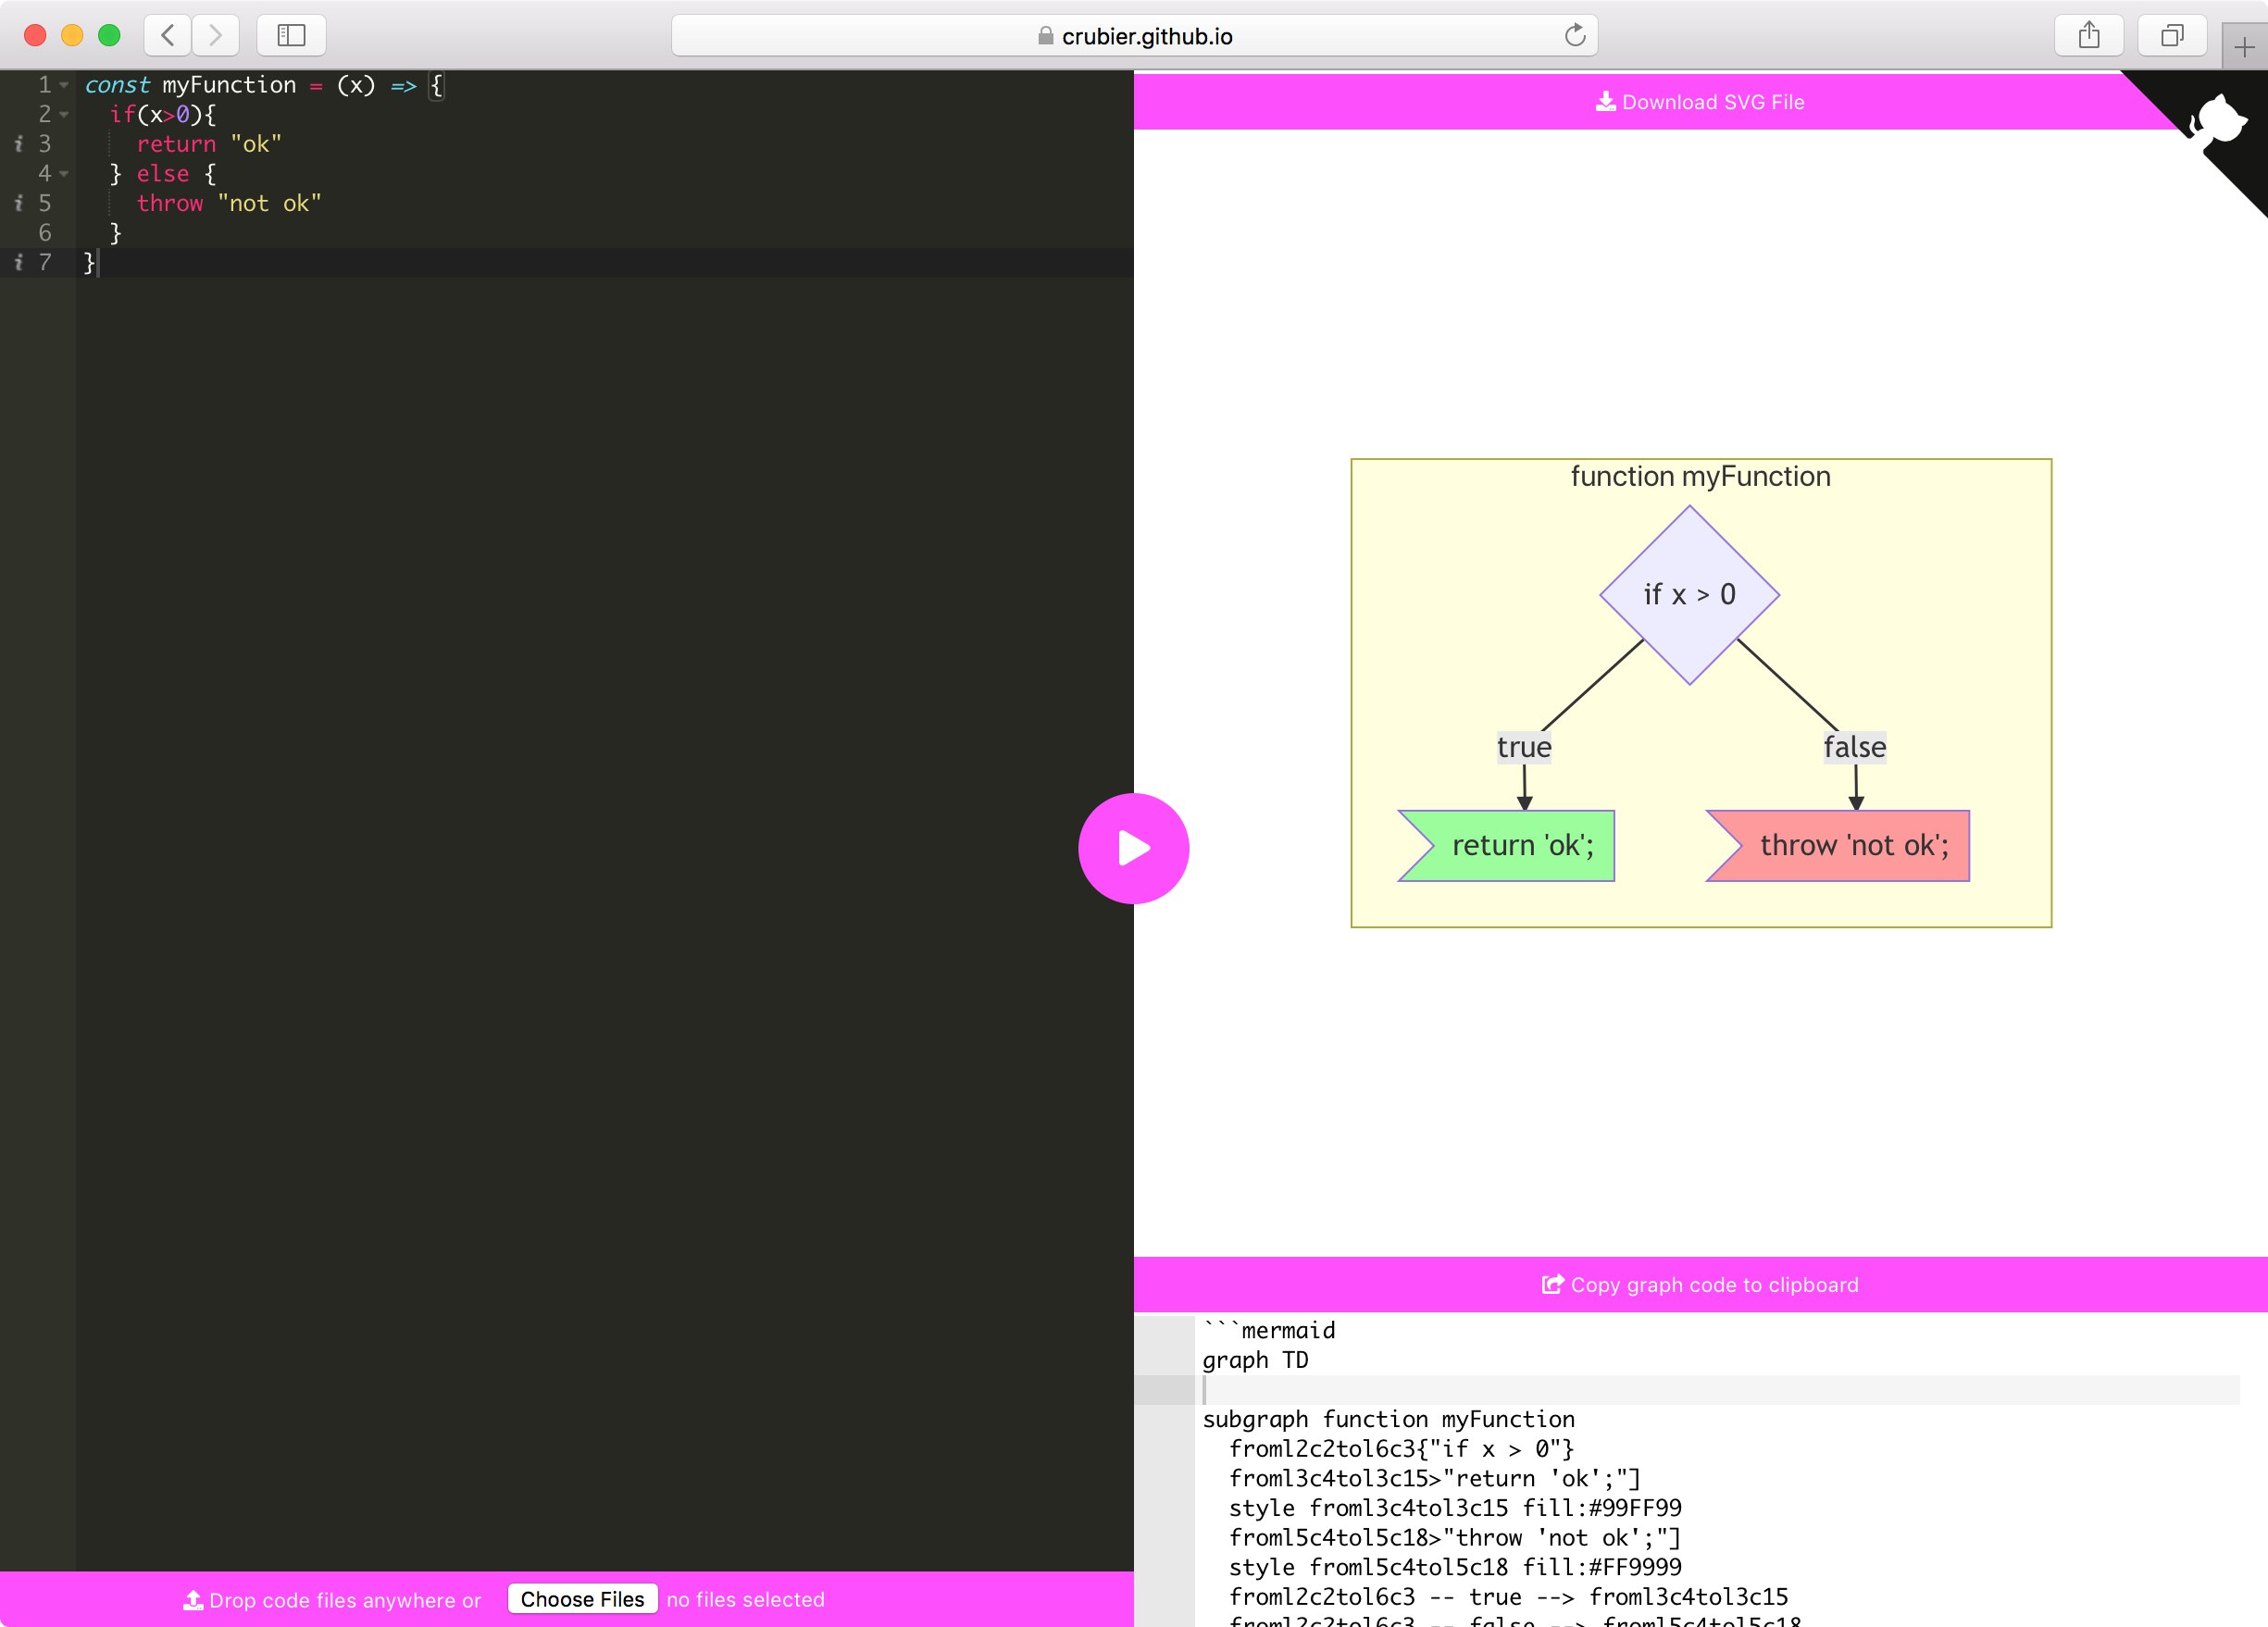
Task: Click the Safari back arrow
Action: click(168, 35)
